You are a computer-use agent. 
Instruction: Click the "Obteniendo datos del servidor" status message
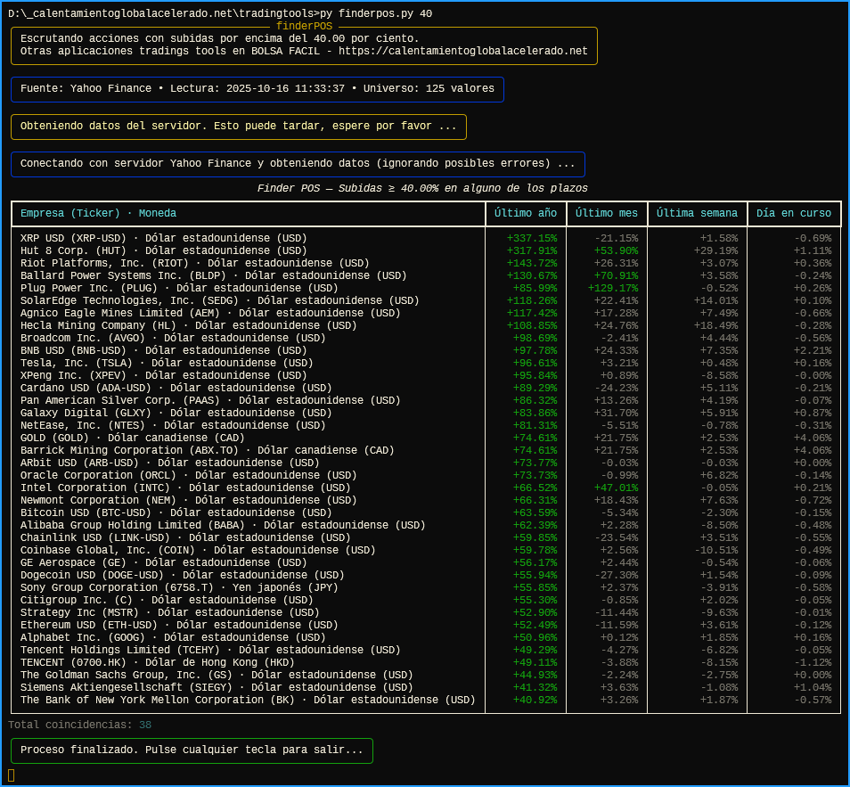point(238,126)
